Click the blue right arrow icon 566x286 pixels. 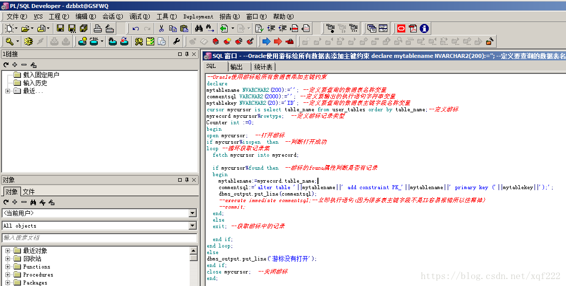(x=267, y=41)
